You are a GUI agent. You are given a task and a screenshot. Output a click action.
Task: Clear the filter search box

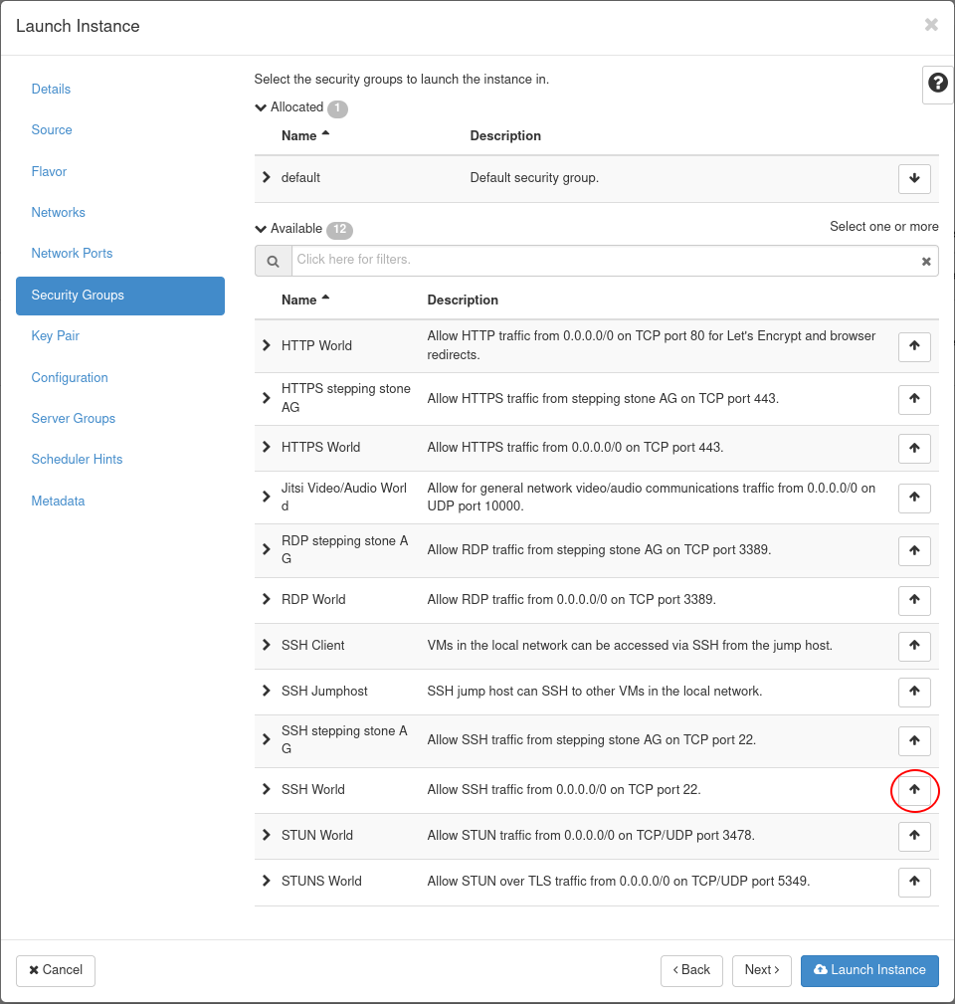[926, 261]
